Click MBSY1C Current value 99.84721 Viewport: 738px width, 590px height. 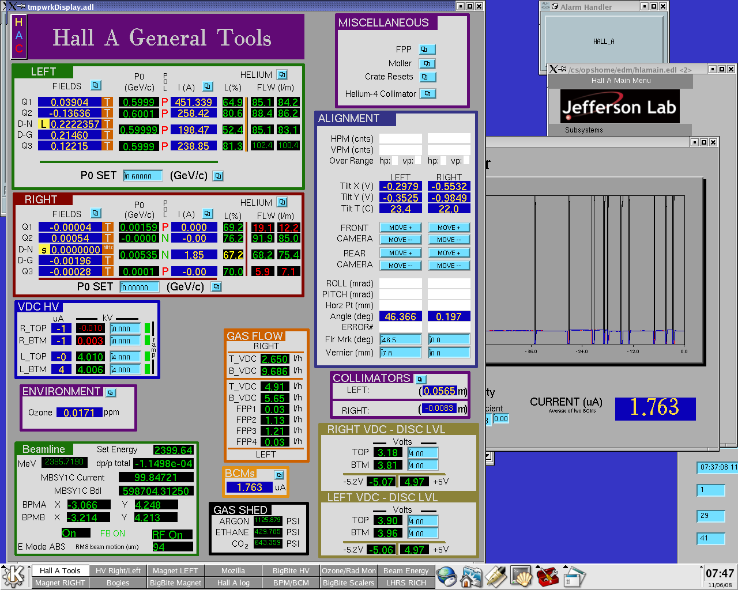tap(156, 477)
